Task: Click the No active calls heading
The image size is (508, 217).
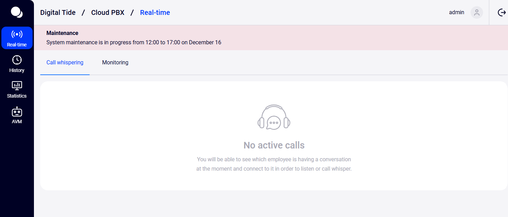Action: [x=274, y=145]
